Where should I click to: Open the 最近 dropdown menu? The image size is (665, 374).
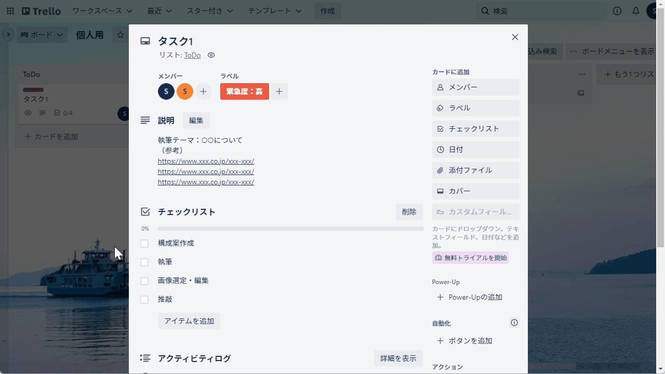(x=159, y=11)
